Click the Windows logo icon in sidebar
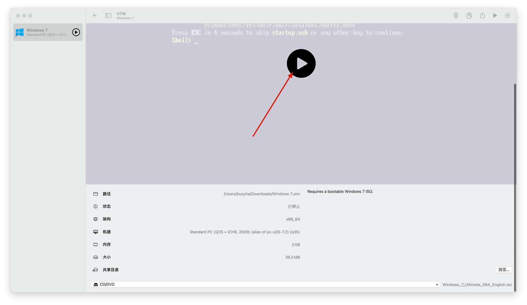This screenshot has width=527, height=305. pos(20,32)
